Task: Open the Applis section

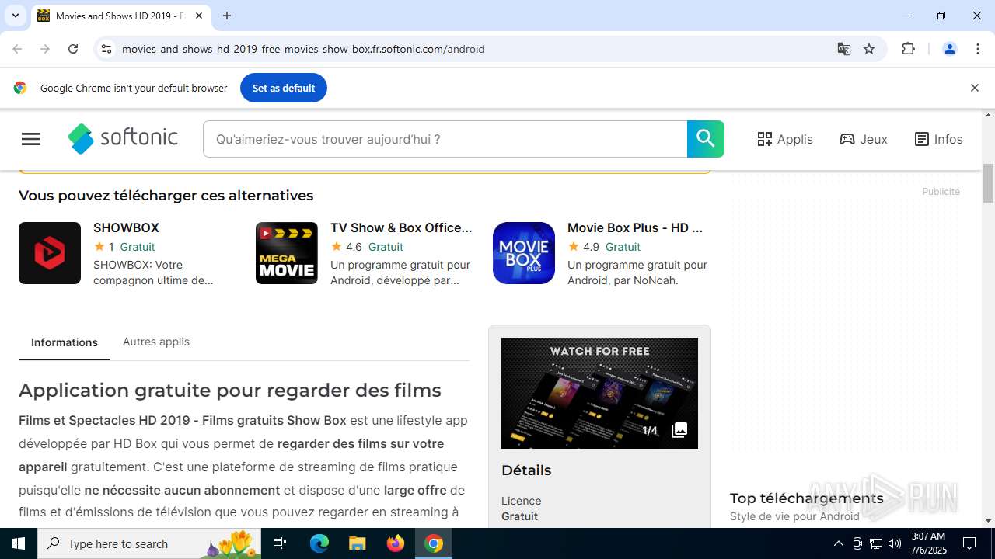Action: (x=785, y=139)
